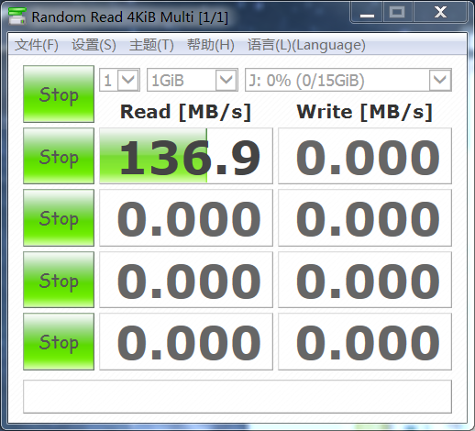Expand the J: drive selection dropdown
The width and height of the screenshot is (475, 431).
[x=348, y=80]
